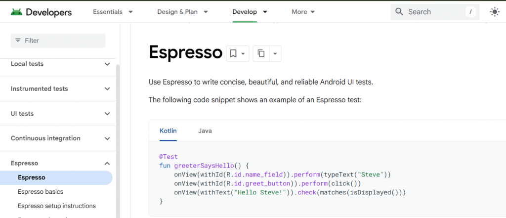Toggle the light/dark theme sun icon
506x218 pixels.
(494, 12)
